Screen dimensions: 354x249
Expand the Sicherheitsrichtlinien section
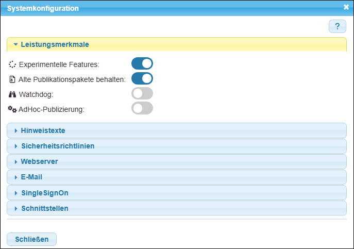click(177, 146)
